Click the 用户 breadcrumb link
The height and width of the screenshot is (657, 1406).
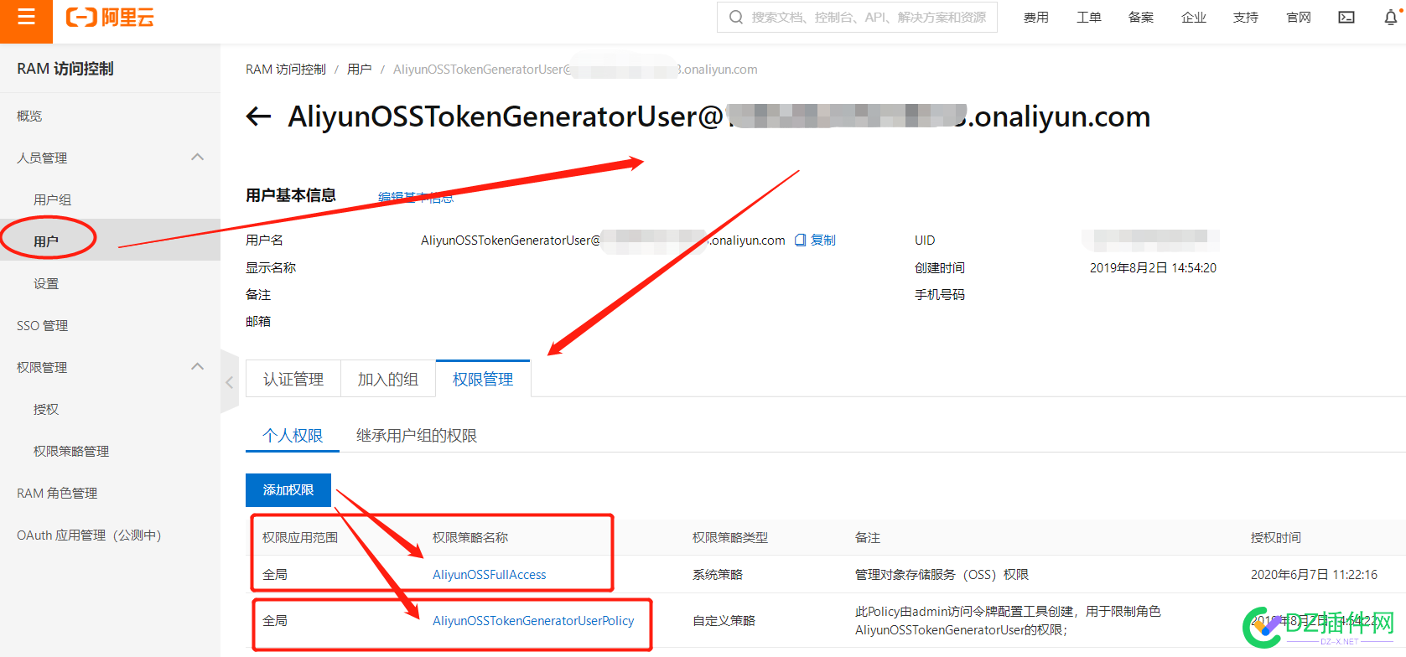pos(360,70)
